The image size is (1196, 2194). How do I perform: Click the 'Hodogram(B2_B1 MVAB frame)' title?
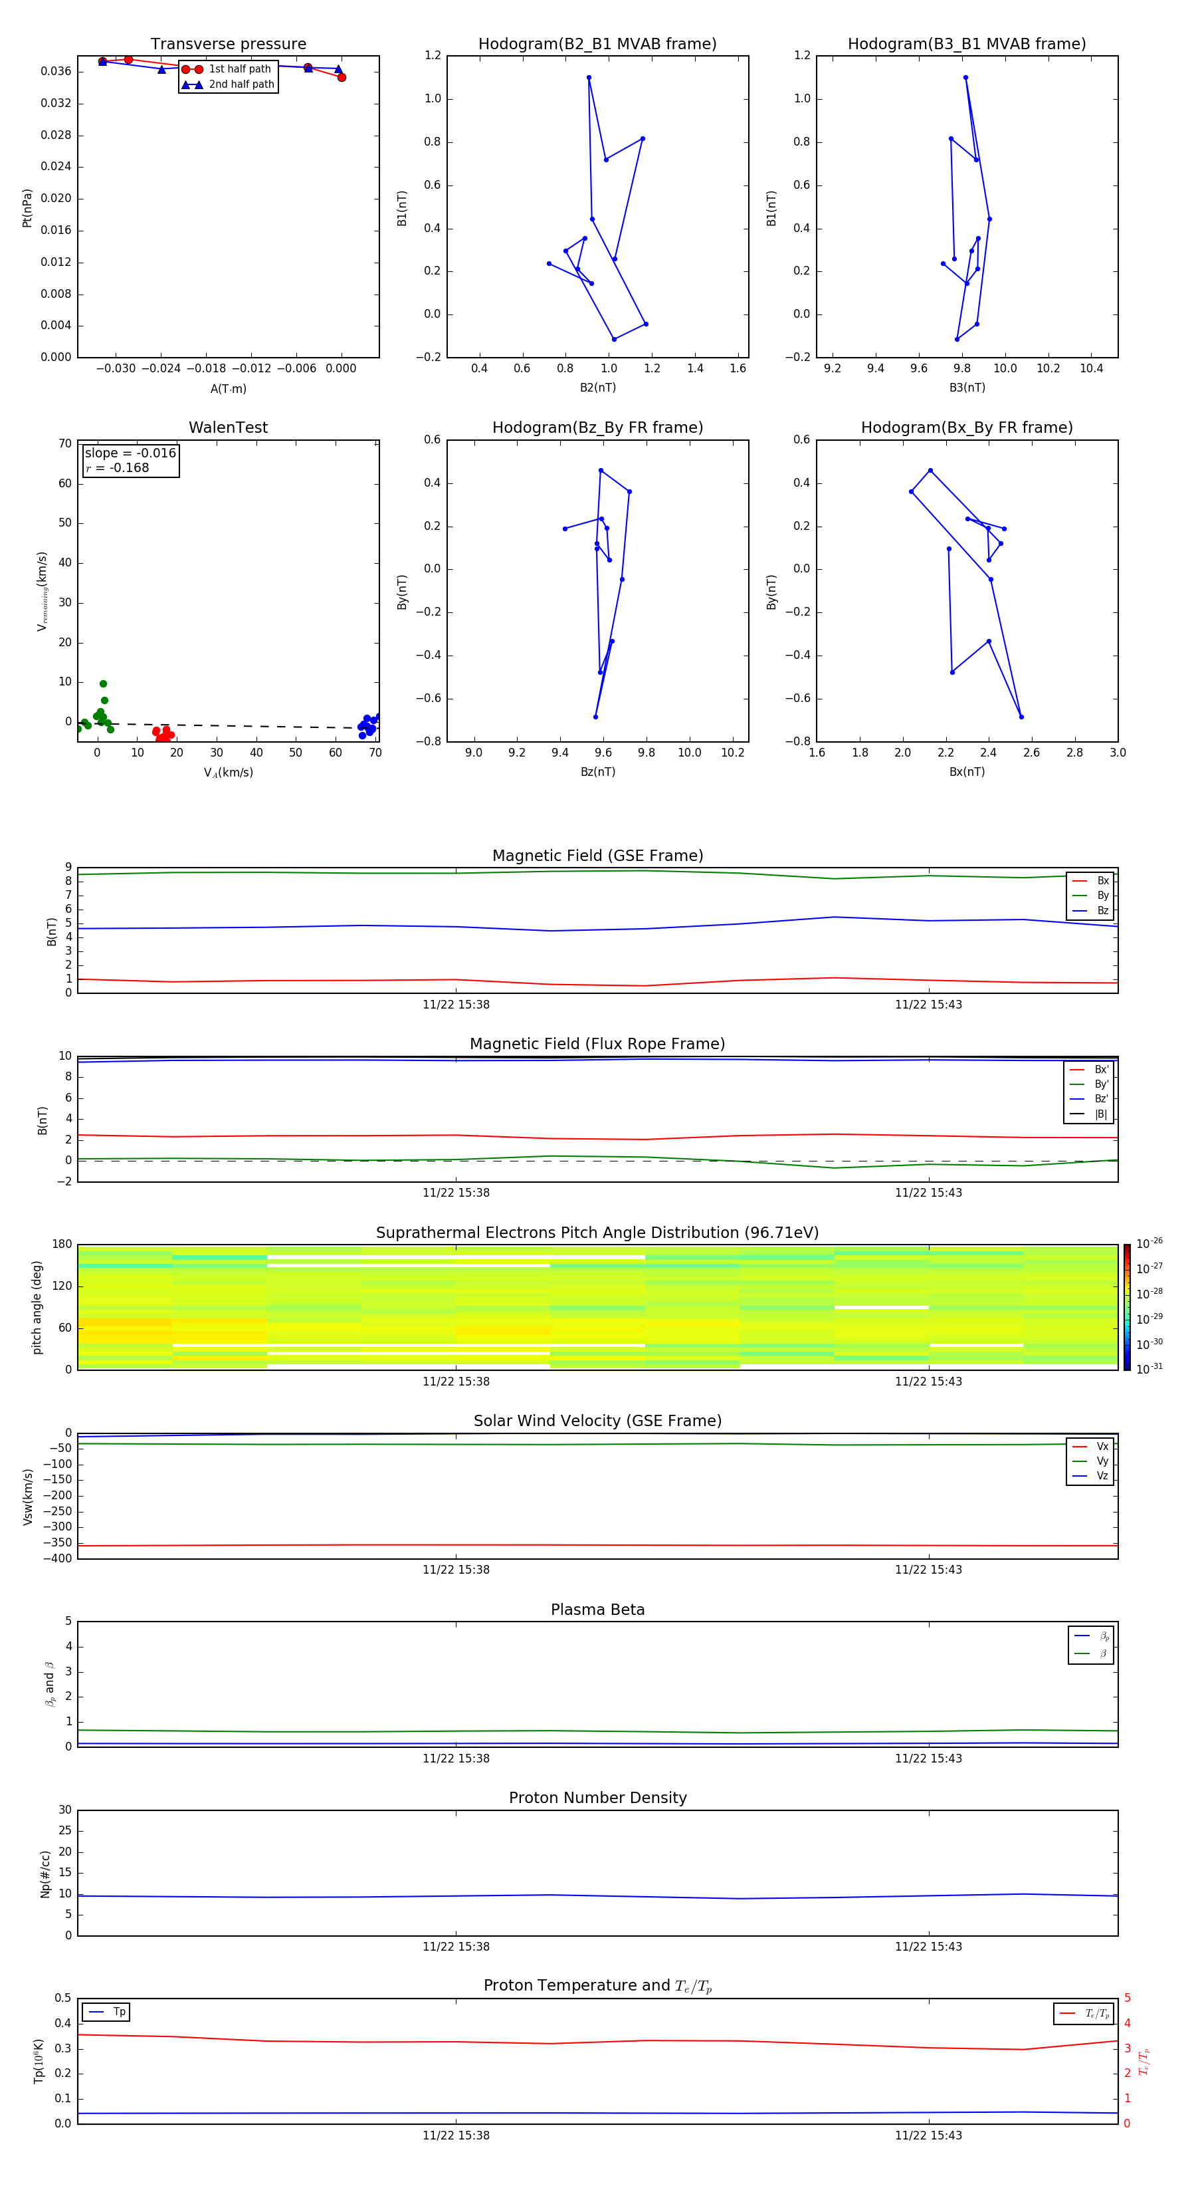[597, 45]
